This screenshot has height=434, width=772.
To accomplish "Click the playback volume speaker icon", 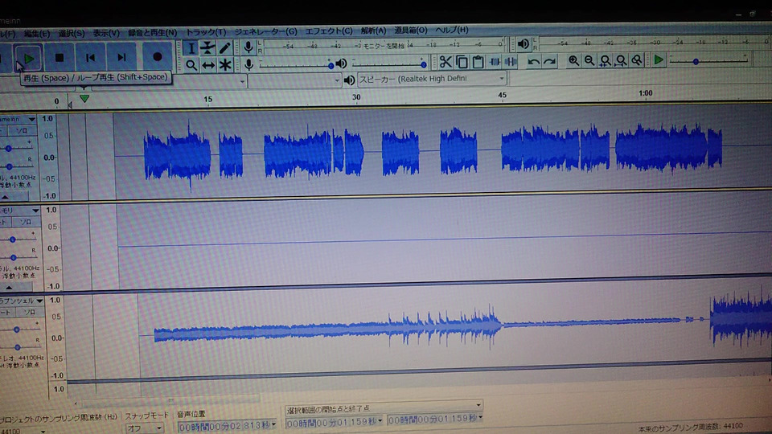I will pyautogui.click(x=341, y=63).
